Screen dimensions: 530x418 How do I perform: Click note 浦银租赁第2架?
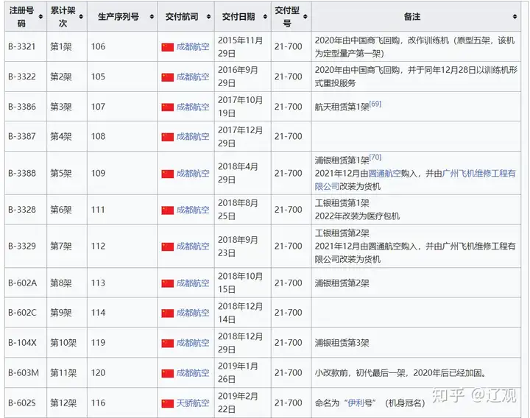342,283
